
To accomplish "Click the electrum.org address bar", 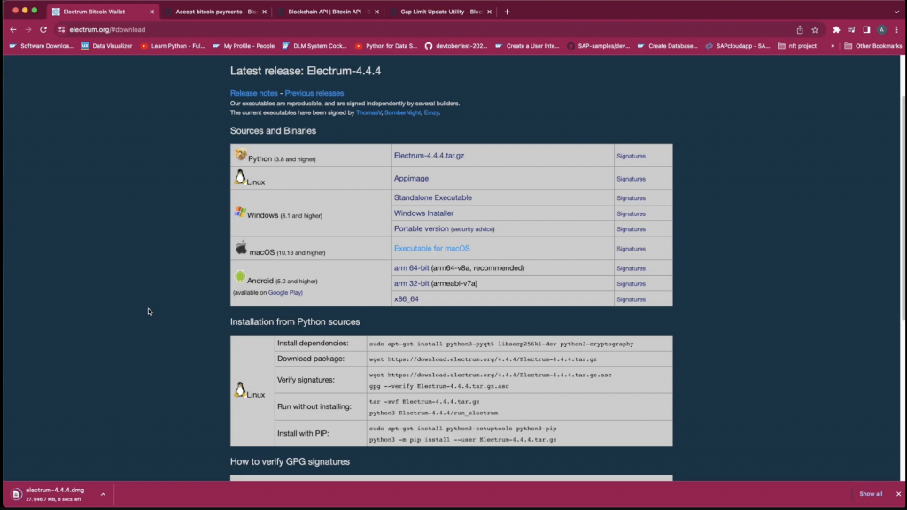I will click(x=428, y=29).
